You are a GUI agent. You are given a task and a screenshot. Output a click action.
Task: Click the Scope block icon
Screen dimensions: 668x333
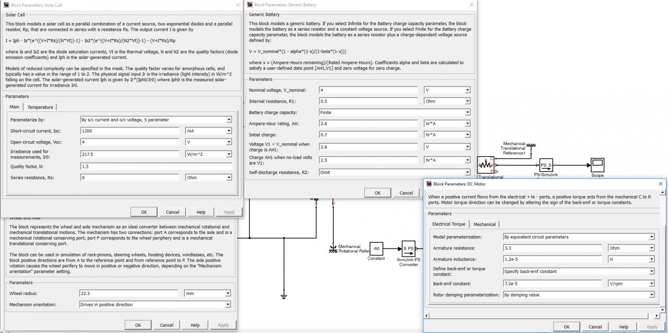(x=597, y=165)
